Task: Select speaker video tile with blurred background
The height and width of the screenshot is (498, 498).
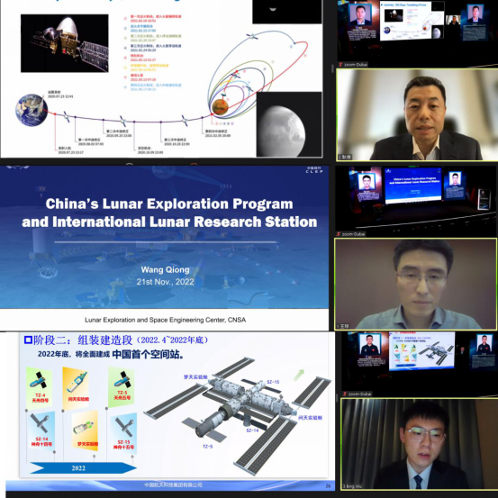Action: point(417,115)
